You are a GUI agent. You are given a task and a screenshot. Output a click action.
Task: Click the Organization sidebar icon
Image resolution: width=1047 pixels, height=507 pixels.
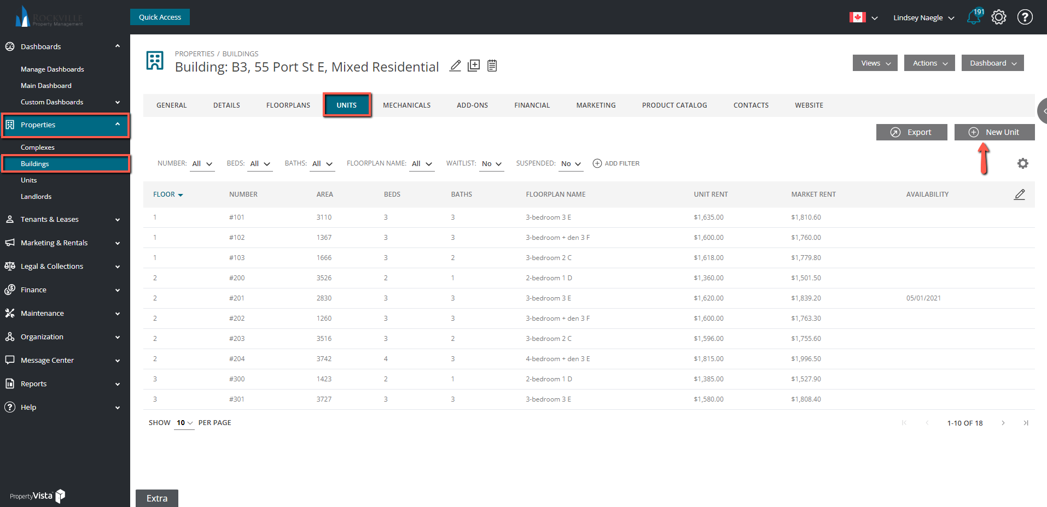[x=10, y=337]
